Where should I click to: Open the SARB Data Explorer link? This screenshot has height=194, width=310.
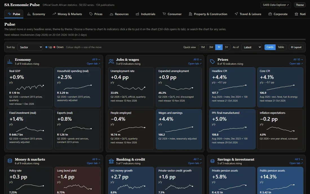pos(276,5)
